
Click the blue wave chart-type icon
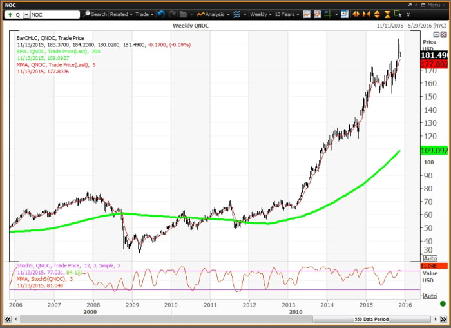point(238,14)
